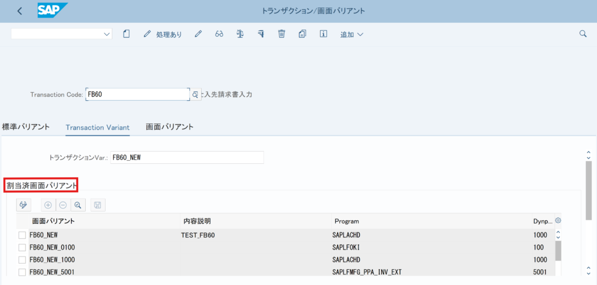Click the minus delete row icon
The image size is (597, 285).
pyautogui.click(x=63, y=205)
